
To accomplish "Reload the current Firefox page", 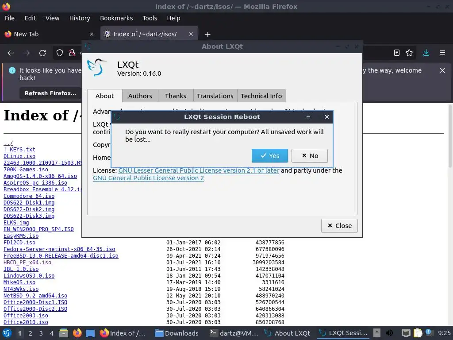I will coord(42,53).
